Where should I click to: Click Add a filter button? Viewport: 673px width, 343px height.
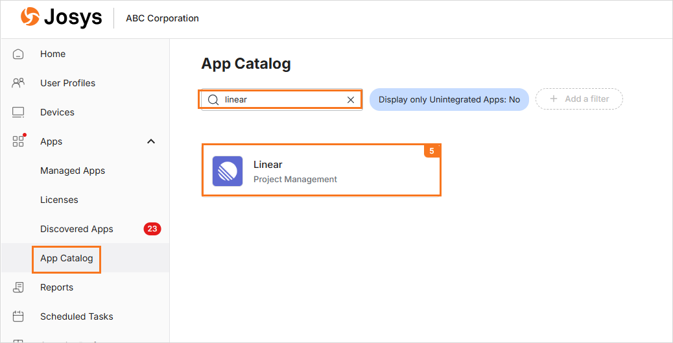pos(579,99)
